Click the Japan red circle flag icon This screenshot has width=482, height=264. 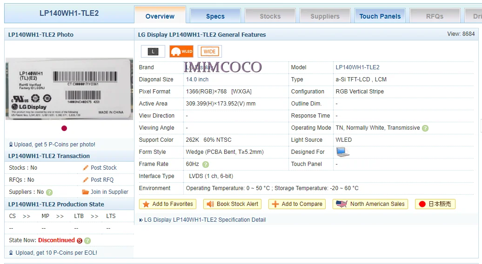click(422, 204)
